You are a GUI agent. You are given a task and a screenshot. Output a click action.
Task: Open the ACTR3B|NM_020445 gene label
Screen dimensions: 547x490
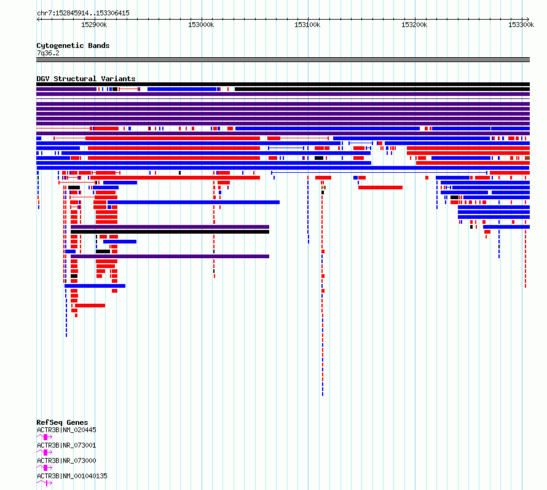pyautogui.click(x=66, y=430)
